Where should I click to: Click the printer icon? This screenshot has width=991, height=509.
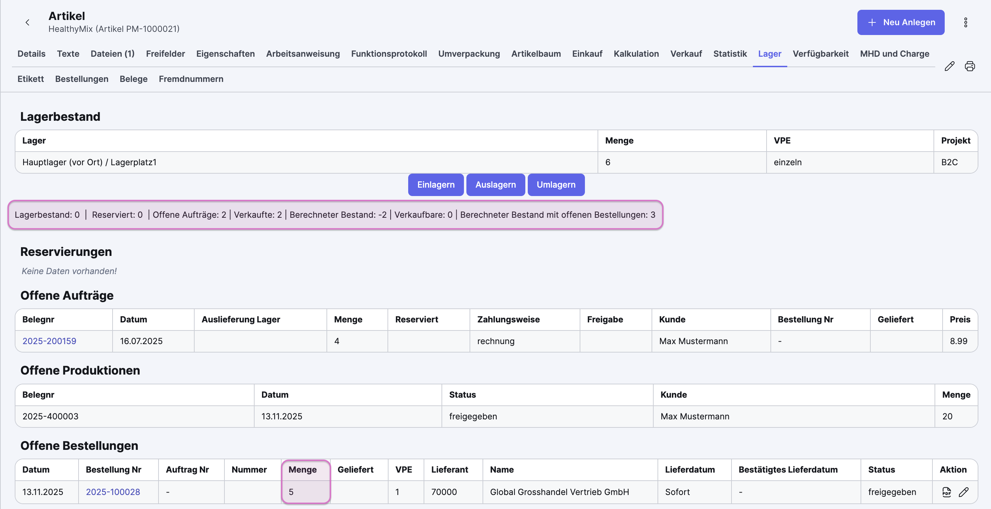[970, 66]
